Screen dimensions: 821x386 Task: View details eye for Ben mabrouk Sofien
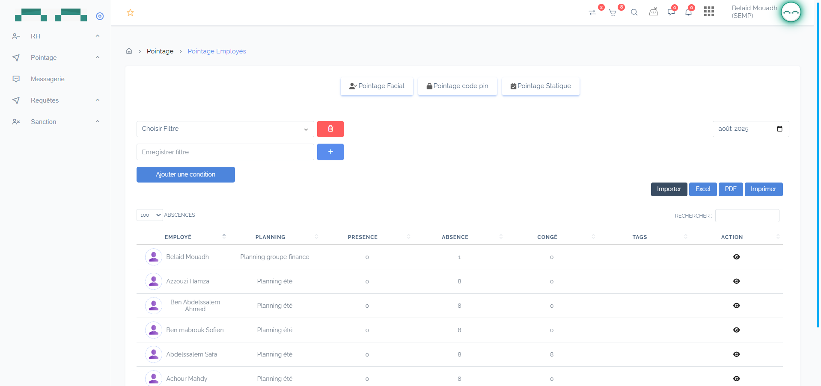coord(736,330)
